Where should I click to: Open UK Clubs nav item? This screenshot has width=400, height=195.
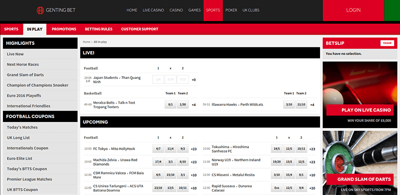click(x=251, y=10)
